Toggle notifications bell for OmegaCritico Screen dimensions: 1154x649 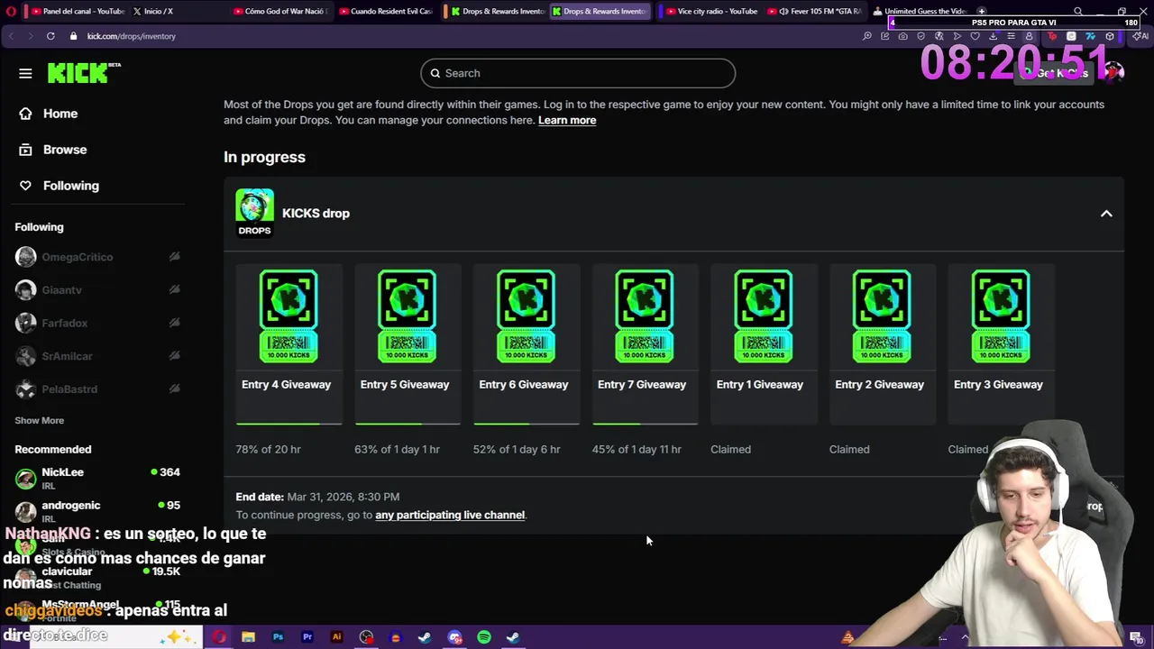(x=174, y=257)
